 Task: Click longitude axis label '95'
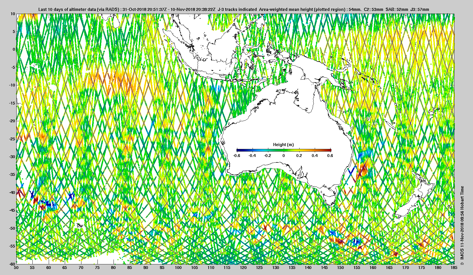[x=162, y=268]
